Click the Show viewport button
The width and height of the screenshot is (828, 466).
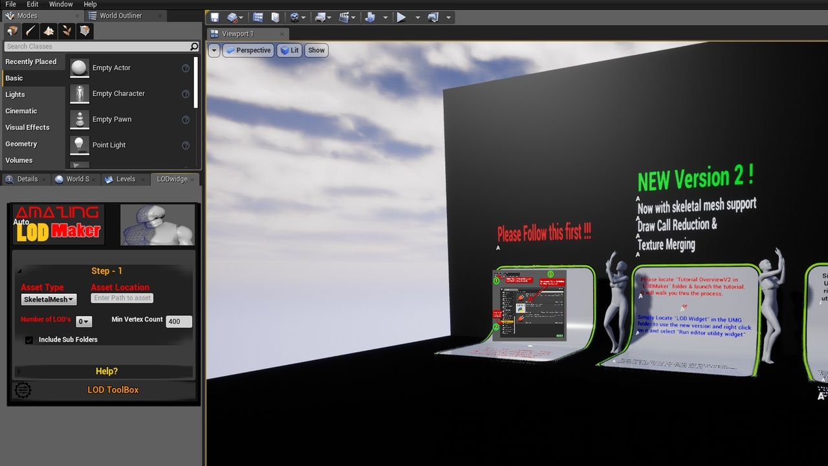pyautogui.click(x=316, y=50)
